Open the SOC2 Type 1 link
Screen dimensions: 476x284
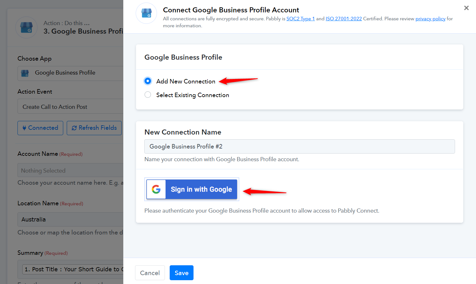point(301,19)
